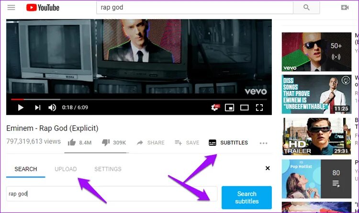Screen dimensions: 359x213
Task: Click the 8.4M likes count
Action: [85, 143]
